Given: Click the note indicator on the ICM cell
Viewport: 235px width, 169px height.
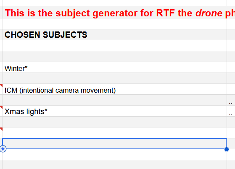Looking at the screenshot, I should [x=1, y=86].
